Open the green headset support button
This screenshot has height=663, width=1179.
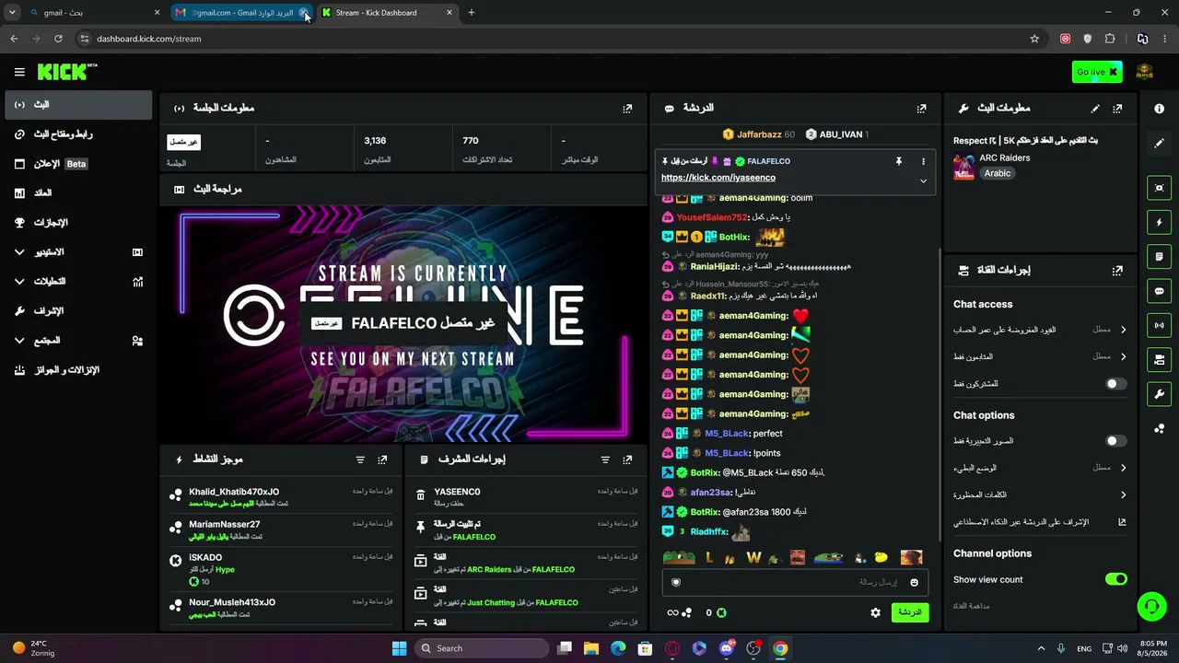tap(1151, 606)
